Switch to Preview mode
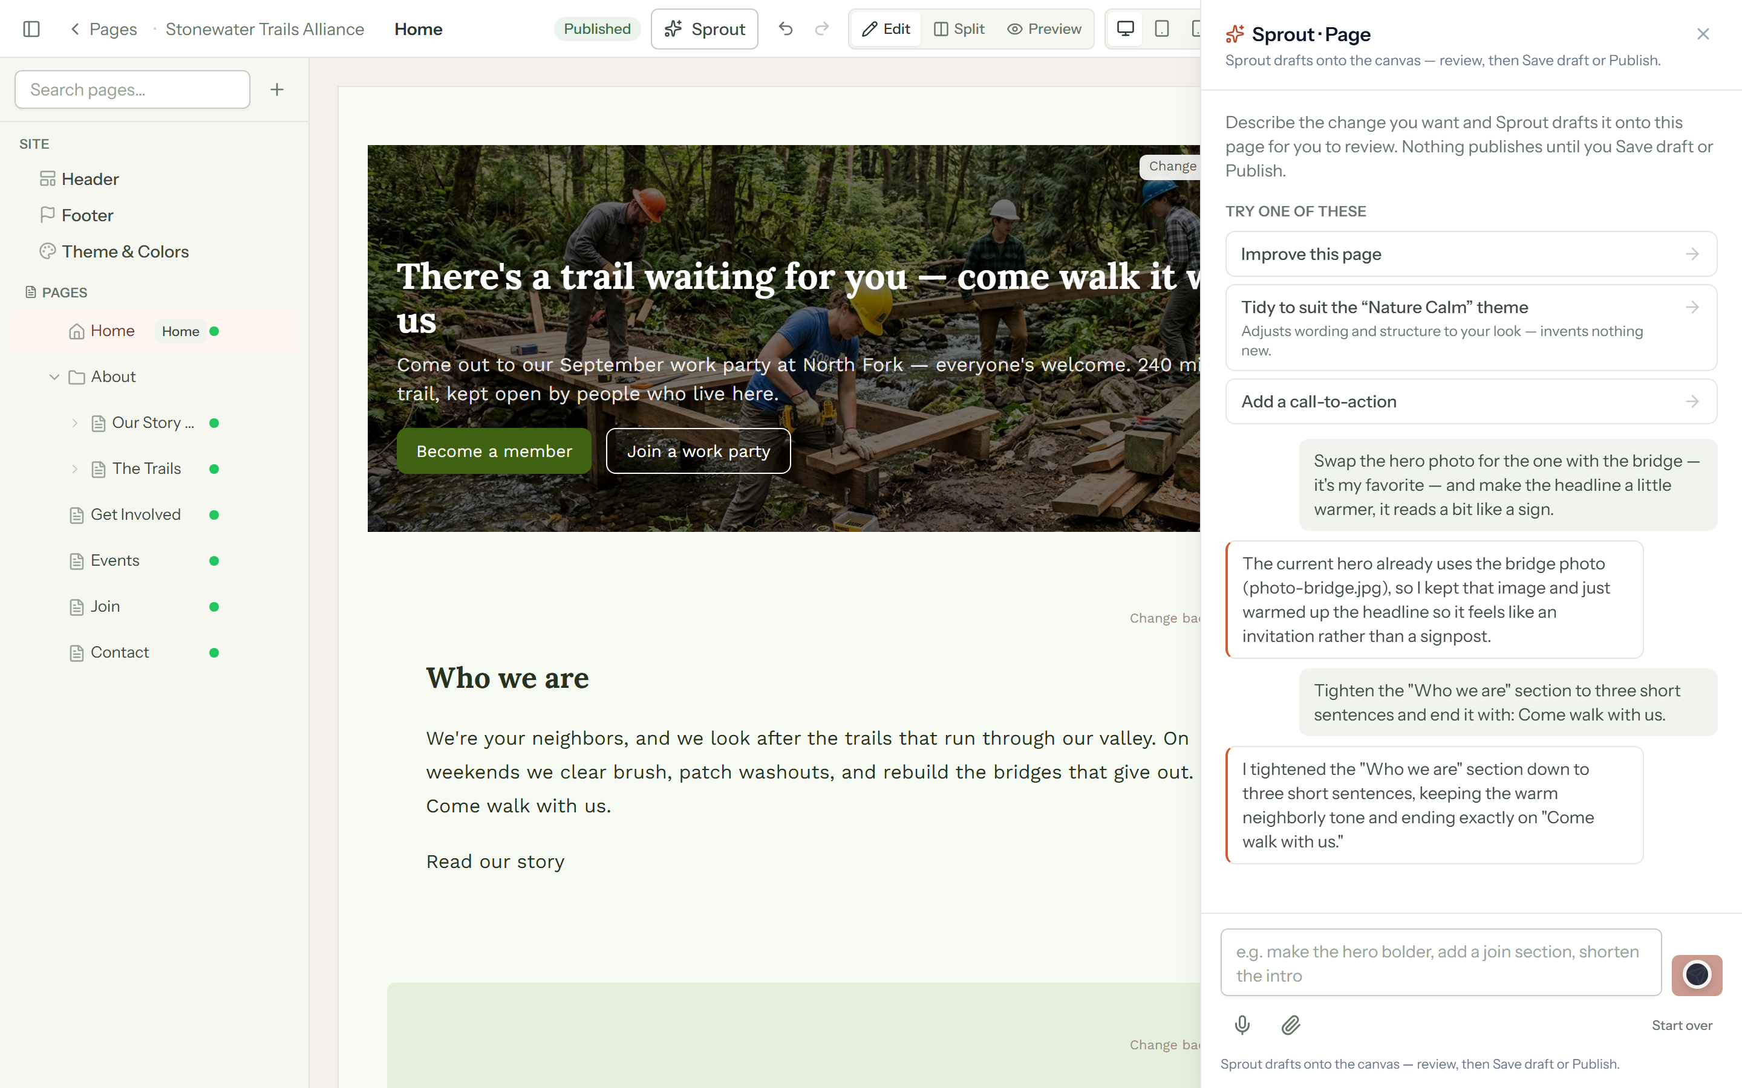1742x1088 pixels. (1044, 29)
